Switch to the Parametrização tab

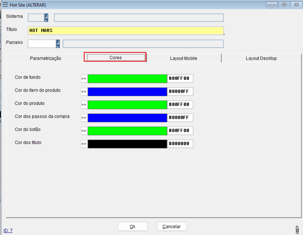point(46,58)
